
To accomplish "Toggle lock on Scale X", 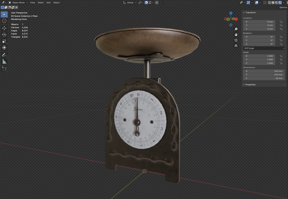I will tap(281, 56).
